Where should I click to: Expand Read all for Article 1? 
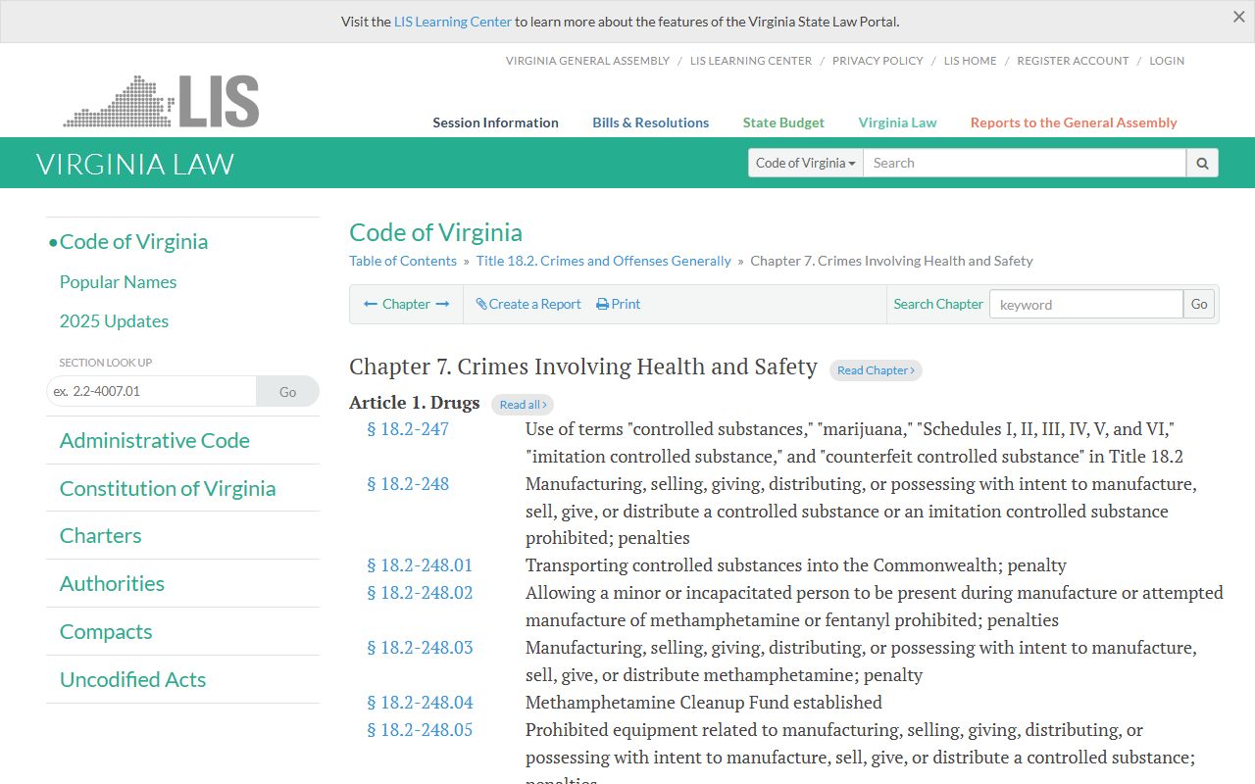(x=523, y=405)
